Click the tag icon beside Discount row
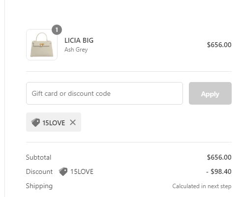 point(63,171)
